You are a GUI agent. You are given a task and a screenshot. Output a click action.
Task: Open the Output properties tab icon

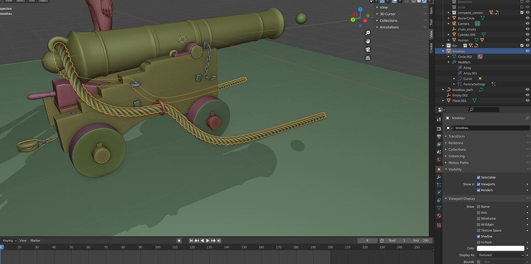pos(439,136)
